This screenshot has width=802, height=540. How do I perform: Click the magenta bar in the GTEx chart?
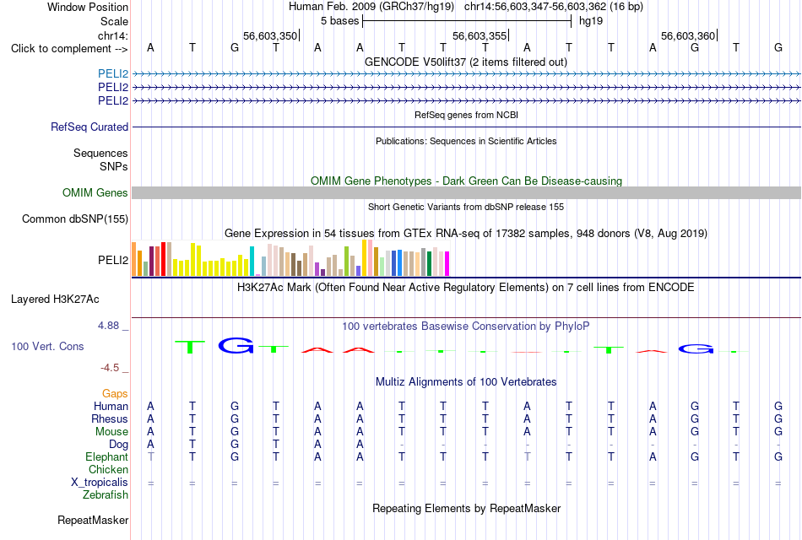coord(447,264)
